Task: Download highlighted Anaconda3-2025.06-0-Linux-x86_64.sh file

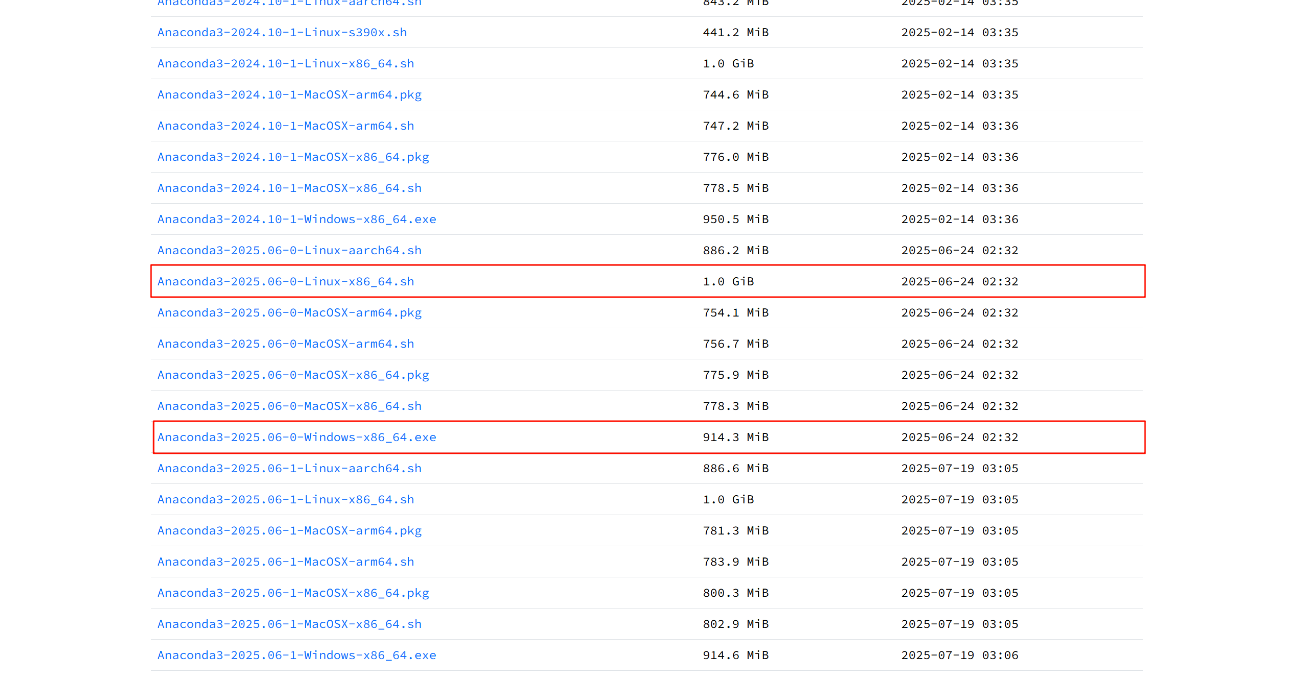Action: coord(285,282)
